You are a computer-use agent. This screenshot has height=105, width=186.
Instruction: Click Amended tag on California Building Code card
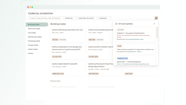click(x=63, y=40)
